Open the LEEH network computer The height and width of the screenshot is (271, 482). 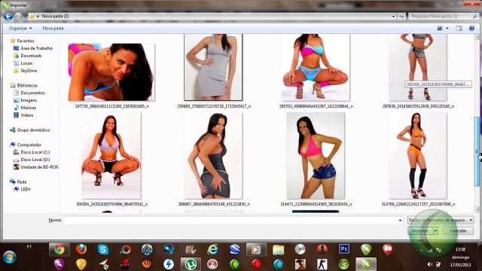coord(25,189)
